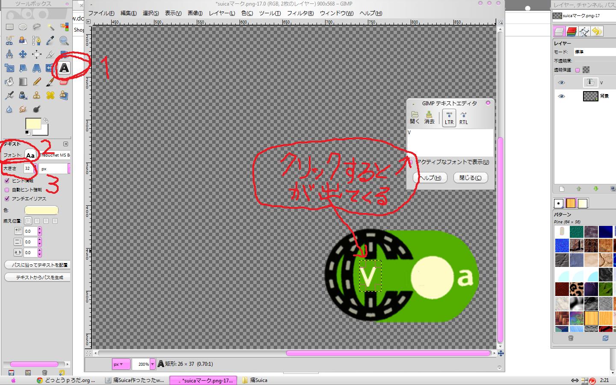Adjust the letter spacing value stepper
The image size is (616, 385).
39,252
